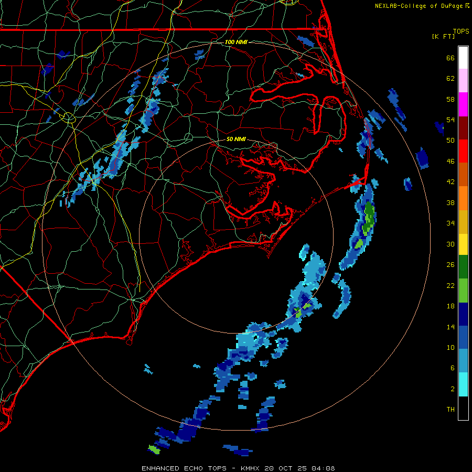Click the legend value '30'
This screenshot has height=472, width=472.
tap(450, 244)
